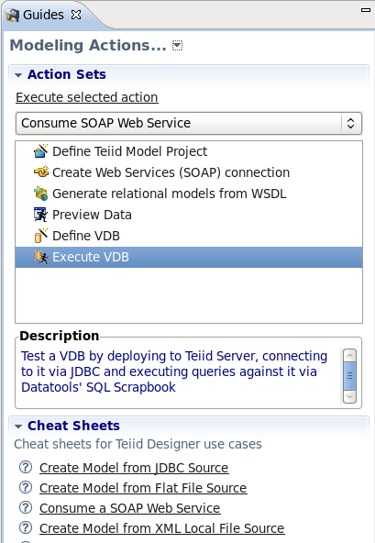Click the Description scrollbar thumb
375x543 pixels.
[x=349, y=376]
